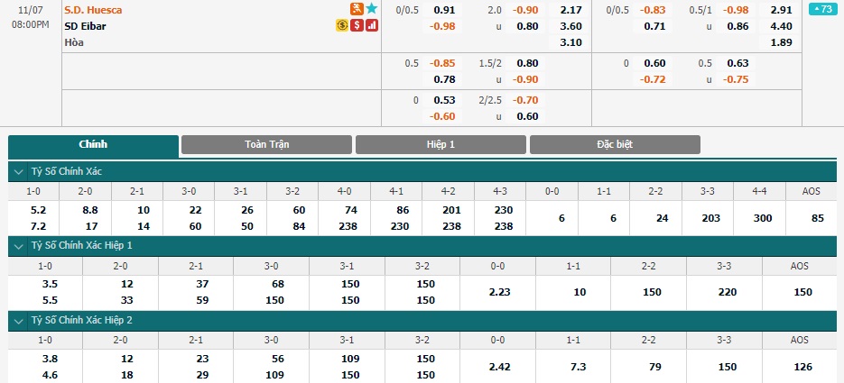This screenshot has height=383, width=844.
Task: Collapse the Tỷ Số Chính Xác section
Action: (x=19, y=172)
